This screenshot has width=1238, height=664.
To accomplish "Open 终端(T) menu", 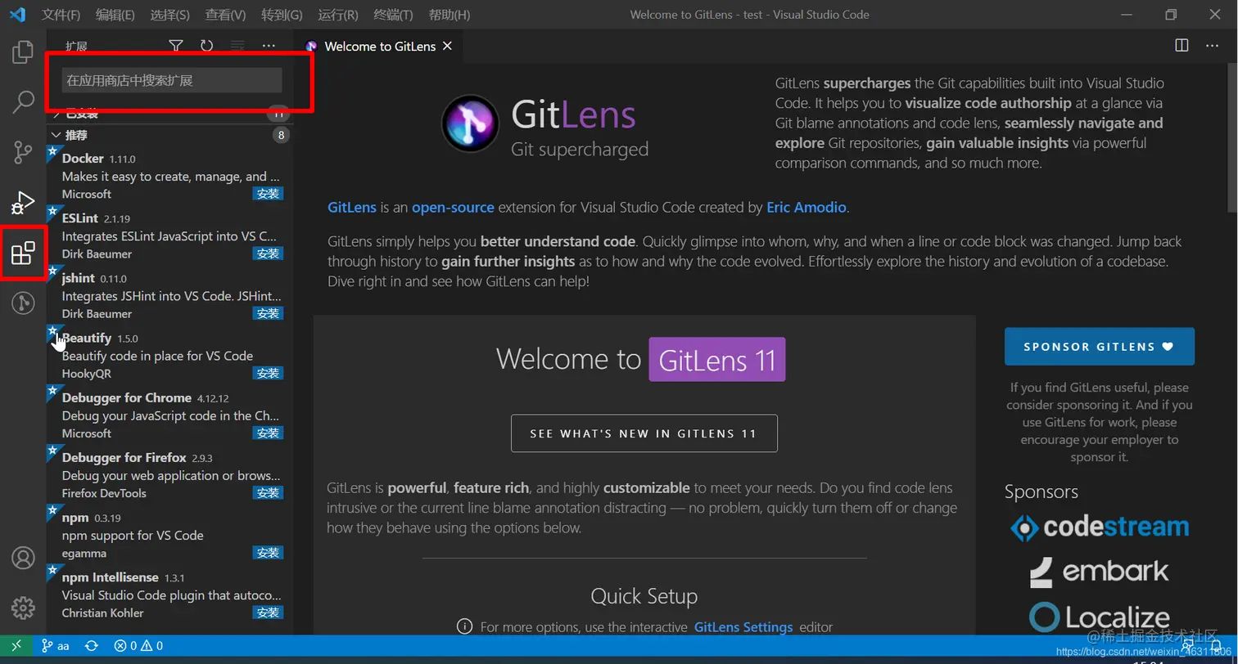I will pos(393,15).
